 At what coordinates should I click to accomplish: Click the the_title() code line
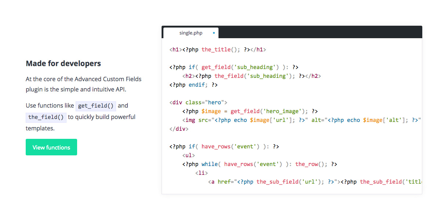pyautogui.click(x=218, y=50)
